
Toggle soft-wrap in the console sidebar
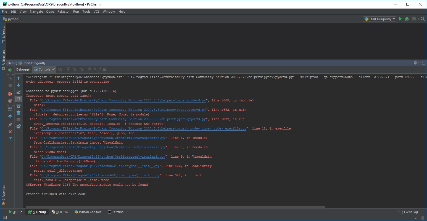(x=19, y=92)
